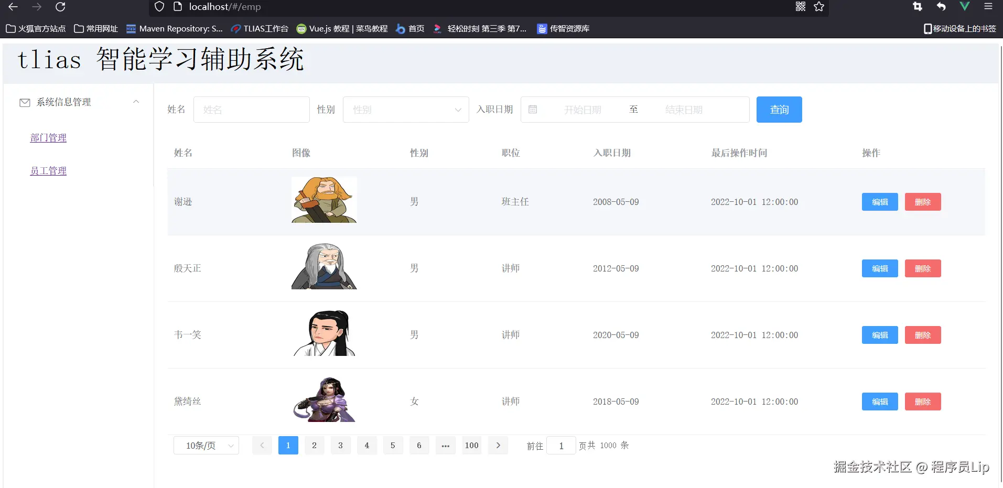The height and width of the screenshot is (488, 1003).
Task: Click the 查询 search button
Action: (x=779, y=109)
